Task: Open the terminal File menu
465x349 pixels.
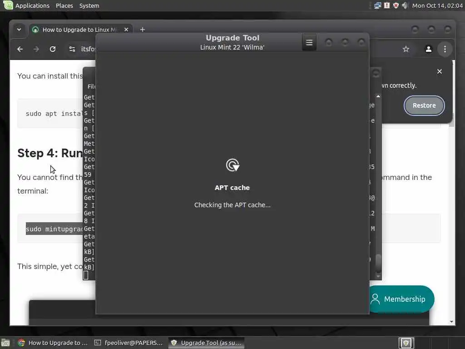Action: point(91,86)
